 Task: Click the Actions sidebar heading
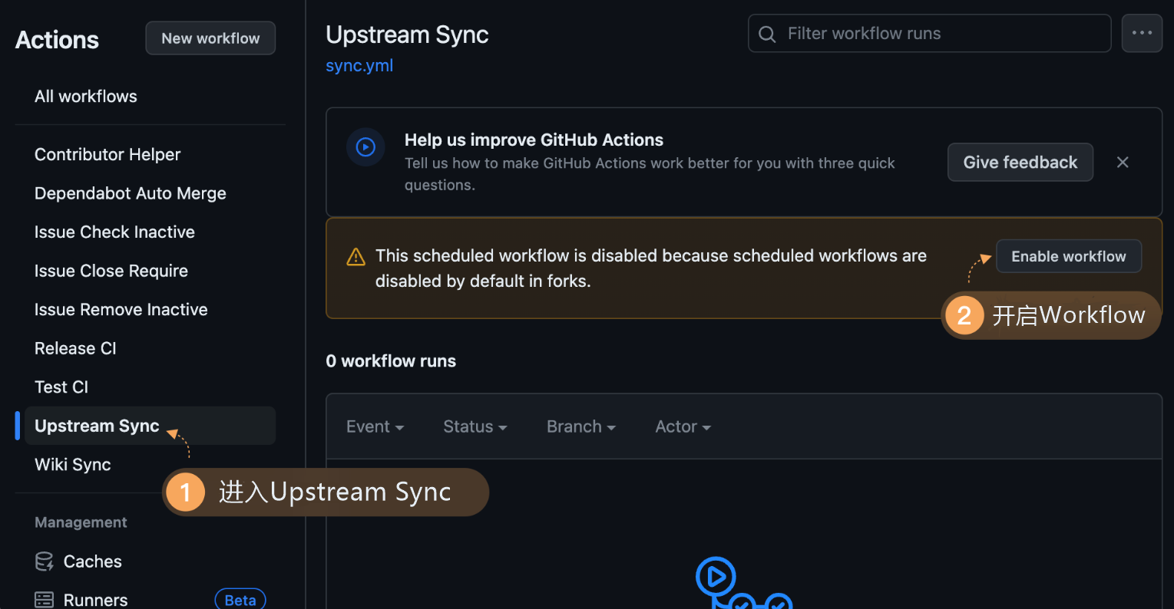coord(57,40)
